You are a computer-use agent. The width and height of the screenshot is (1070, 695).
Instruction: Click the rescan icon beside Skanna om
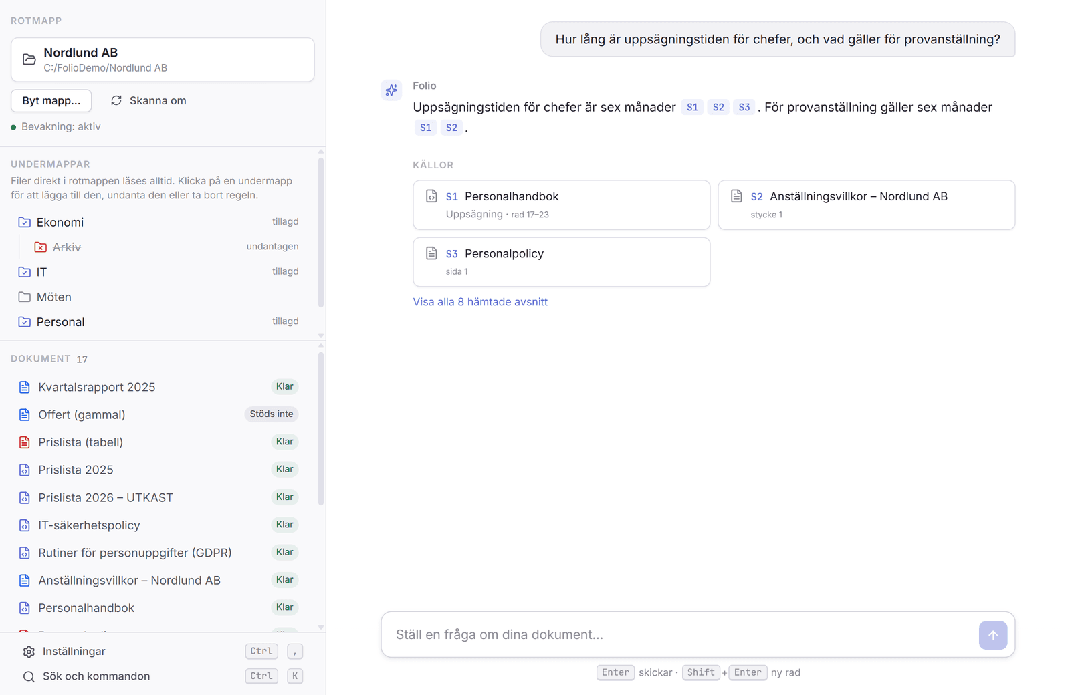click(116, 100)
